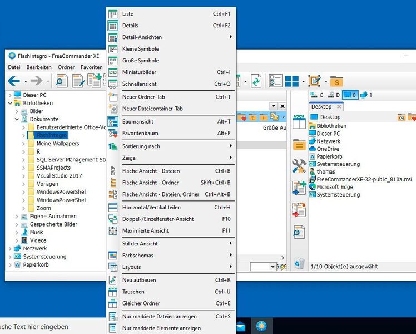
Task: Open Sortierung nach submenu
Action: point(171,146)
